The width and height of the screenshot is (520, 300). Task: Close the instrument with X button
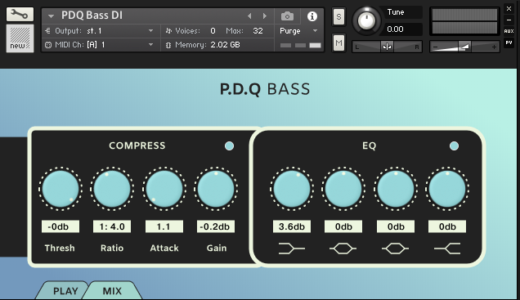click(x=509, y=9)
